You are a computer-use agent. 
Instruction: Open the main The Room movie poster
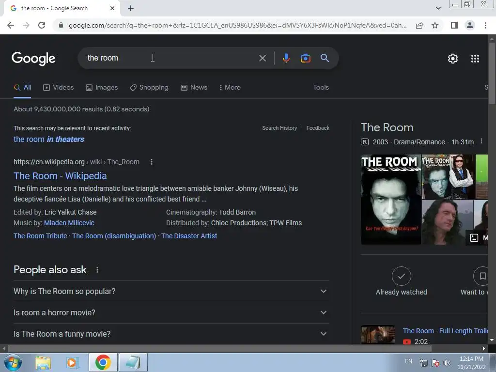pos(391,199)
